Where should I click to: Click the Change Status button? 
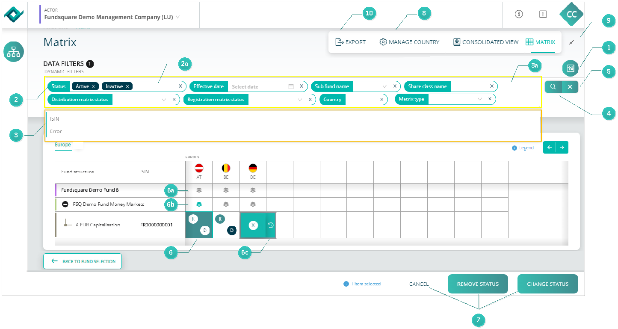tap(547, 284)
